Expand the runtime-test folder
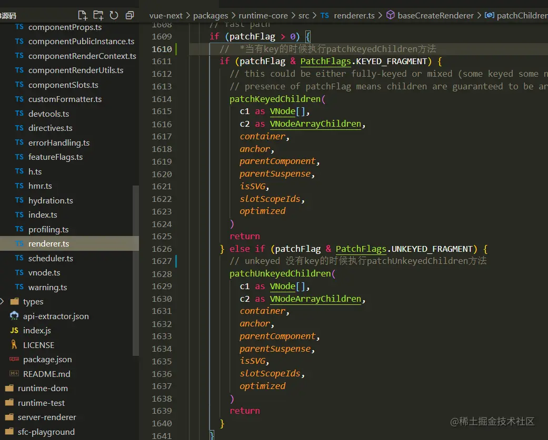Screen dimensions: 548x440 tap(41, 403)
